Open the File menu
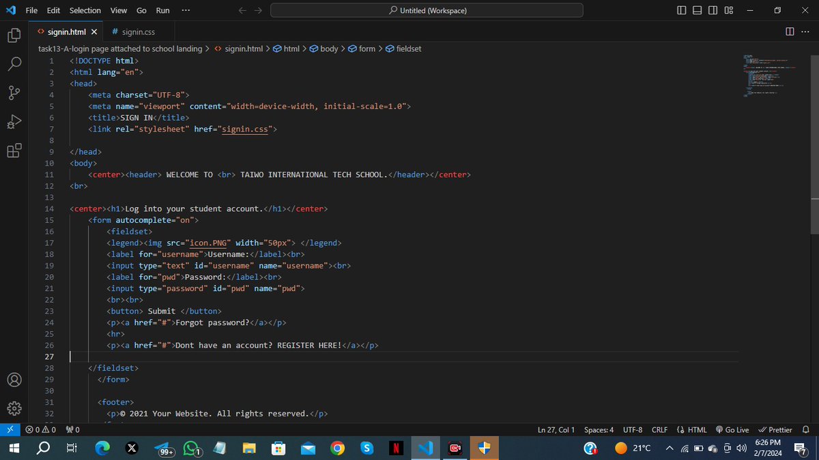 [31, 10]
